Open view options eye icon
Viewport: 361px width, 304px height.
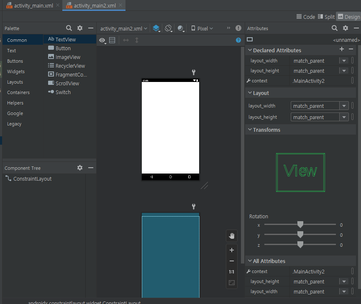pos(102,40)
